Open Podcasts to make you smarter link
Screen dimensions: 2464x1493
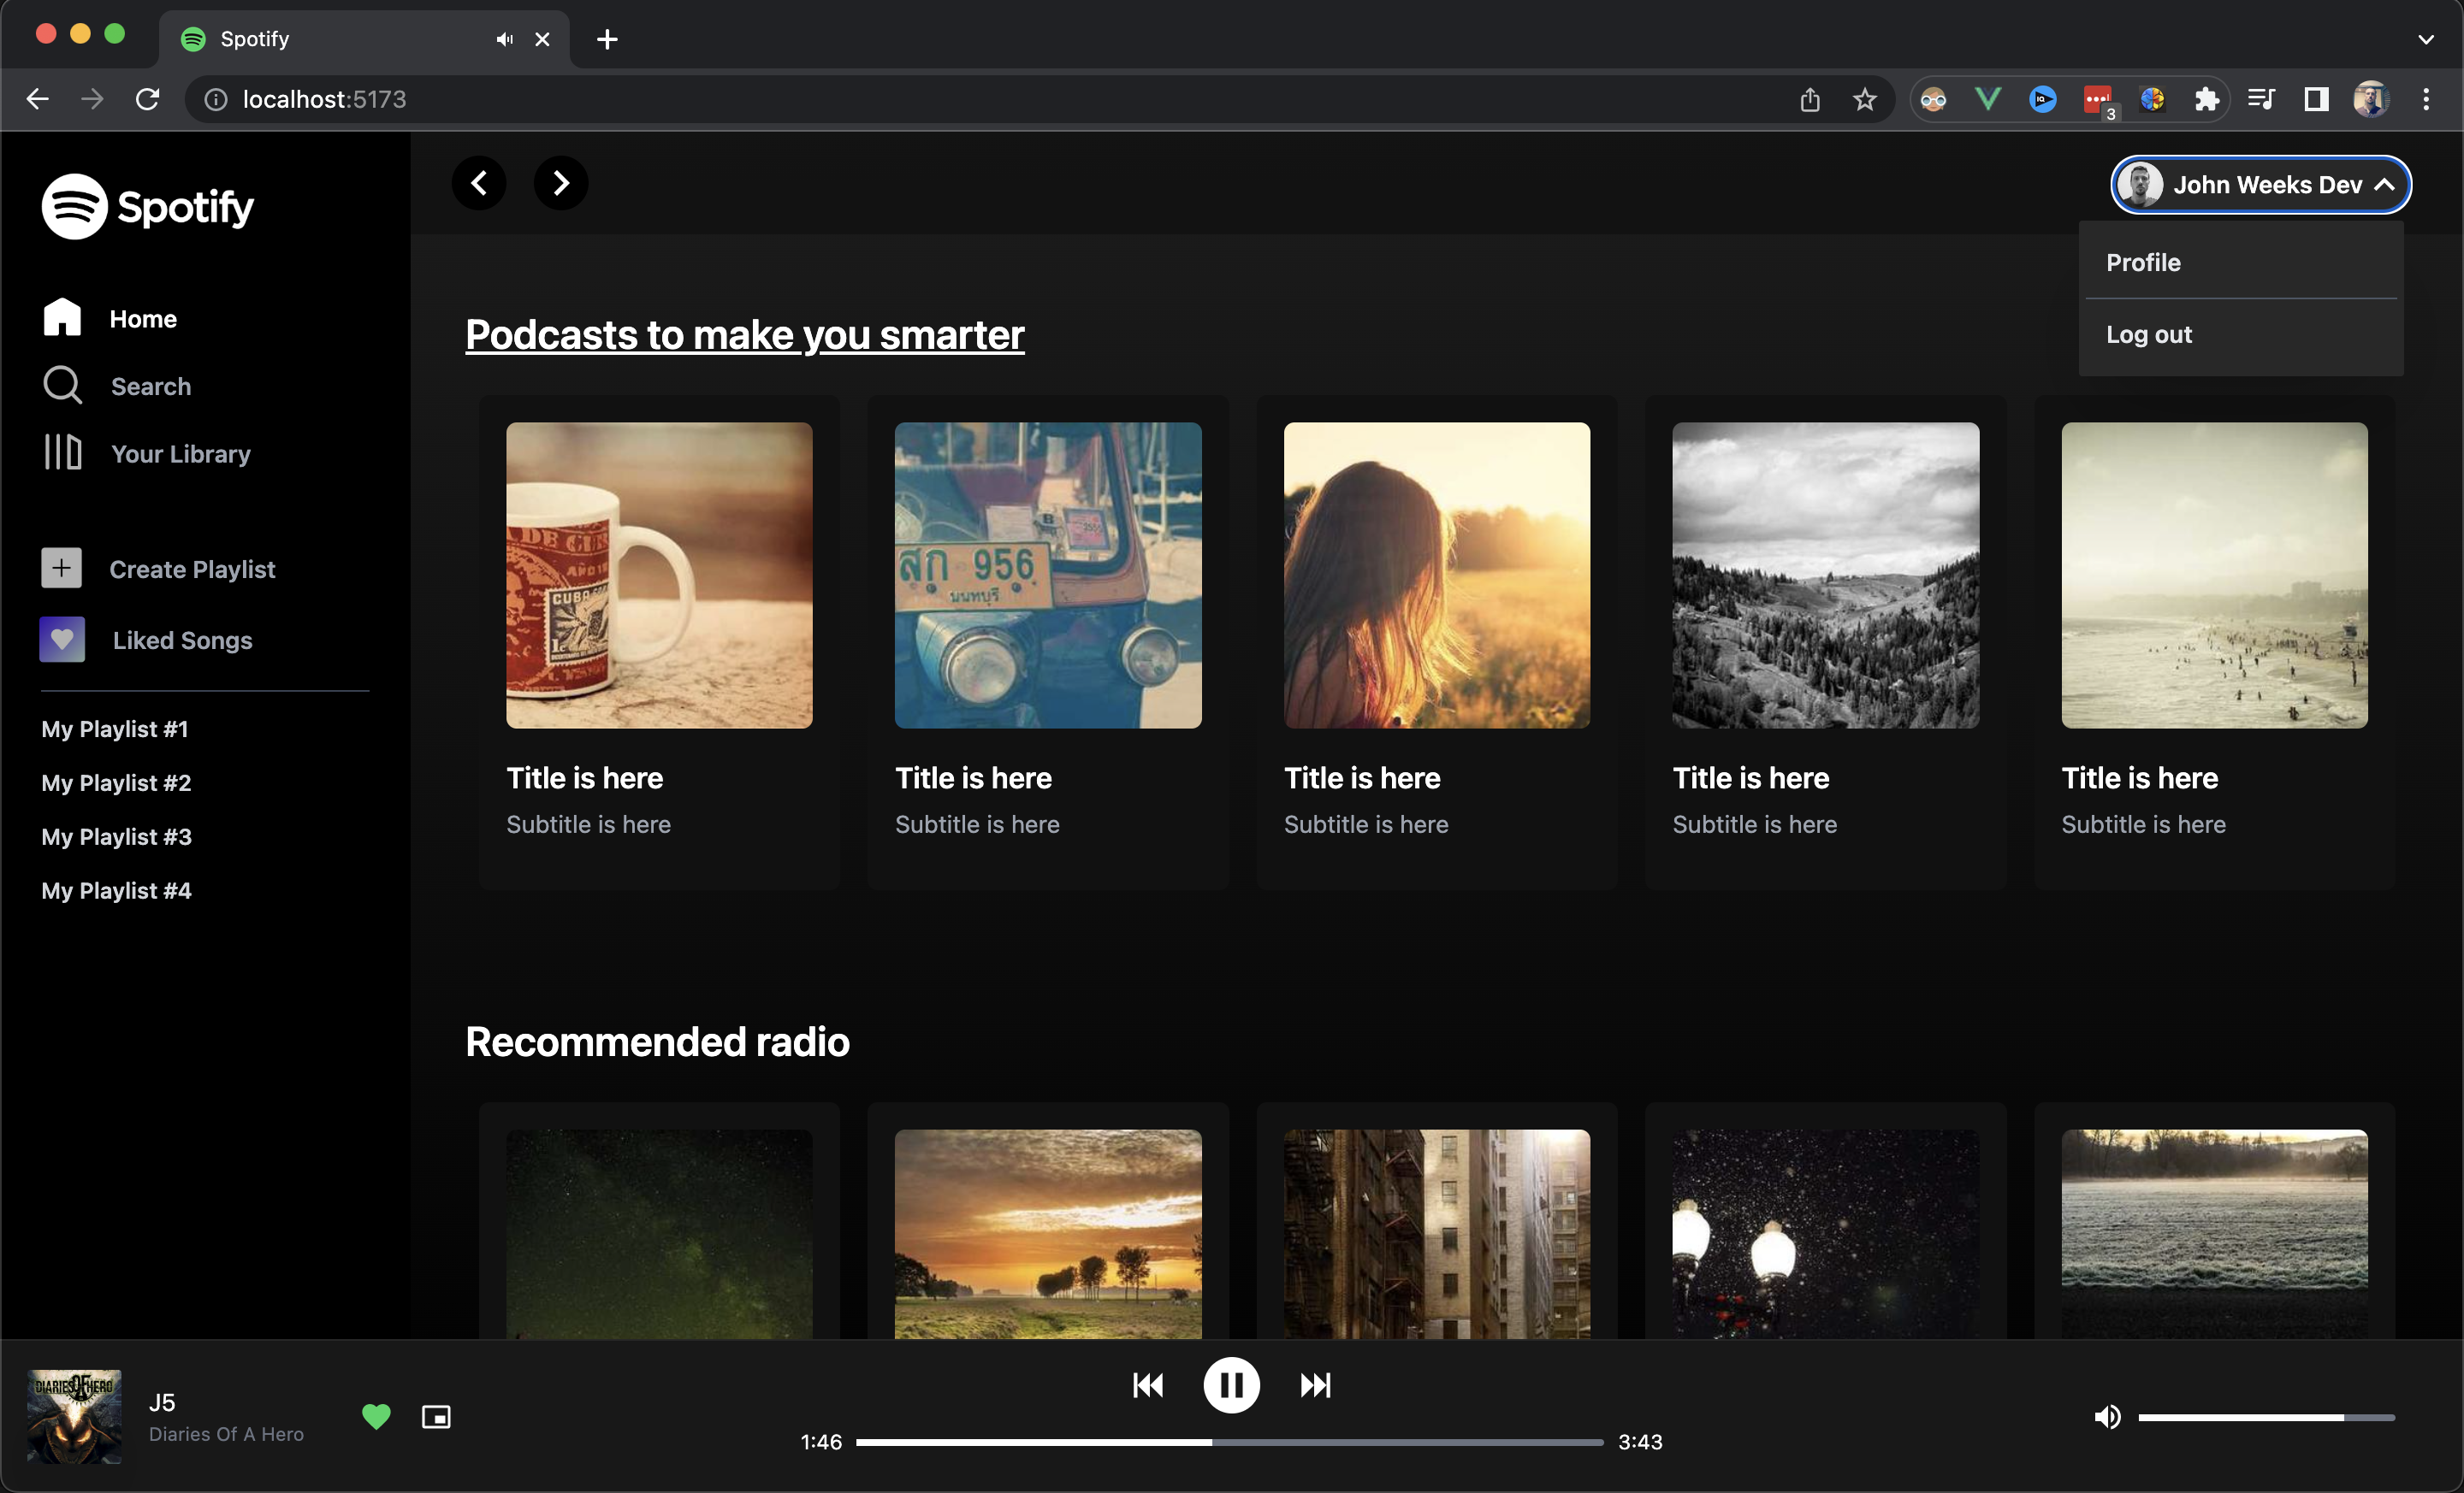click(745, 335)
